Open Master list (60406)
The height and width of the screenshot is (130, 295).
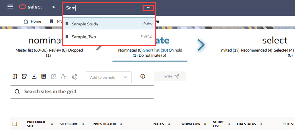[x=31, y=50]
